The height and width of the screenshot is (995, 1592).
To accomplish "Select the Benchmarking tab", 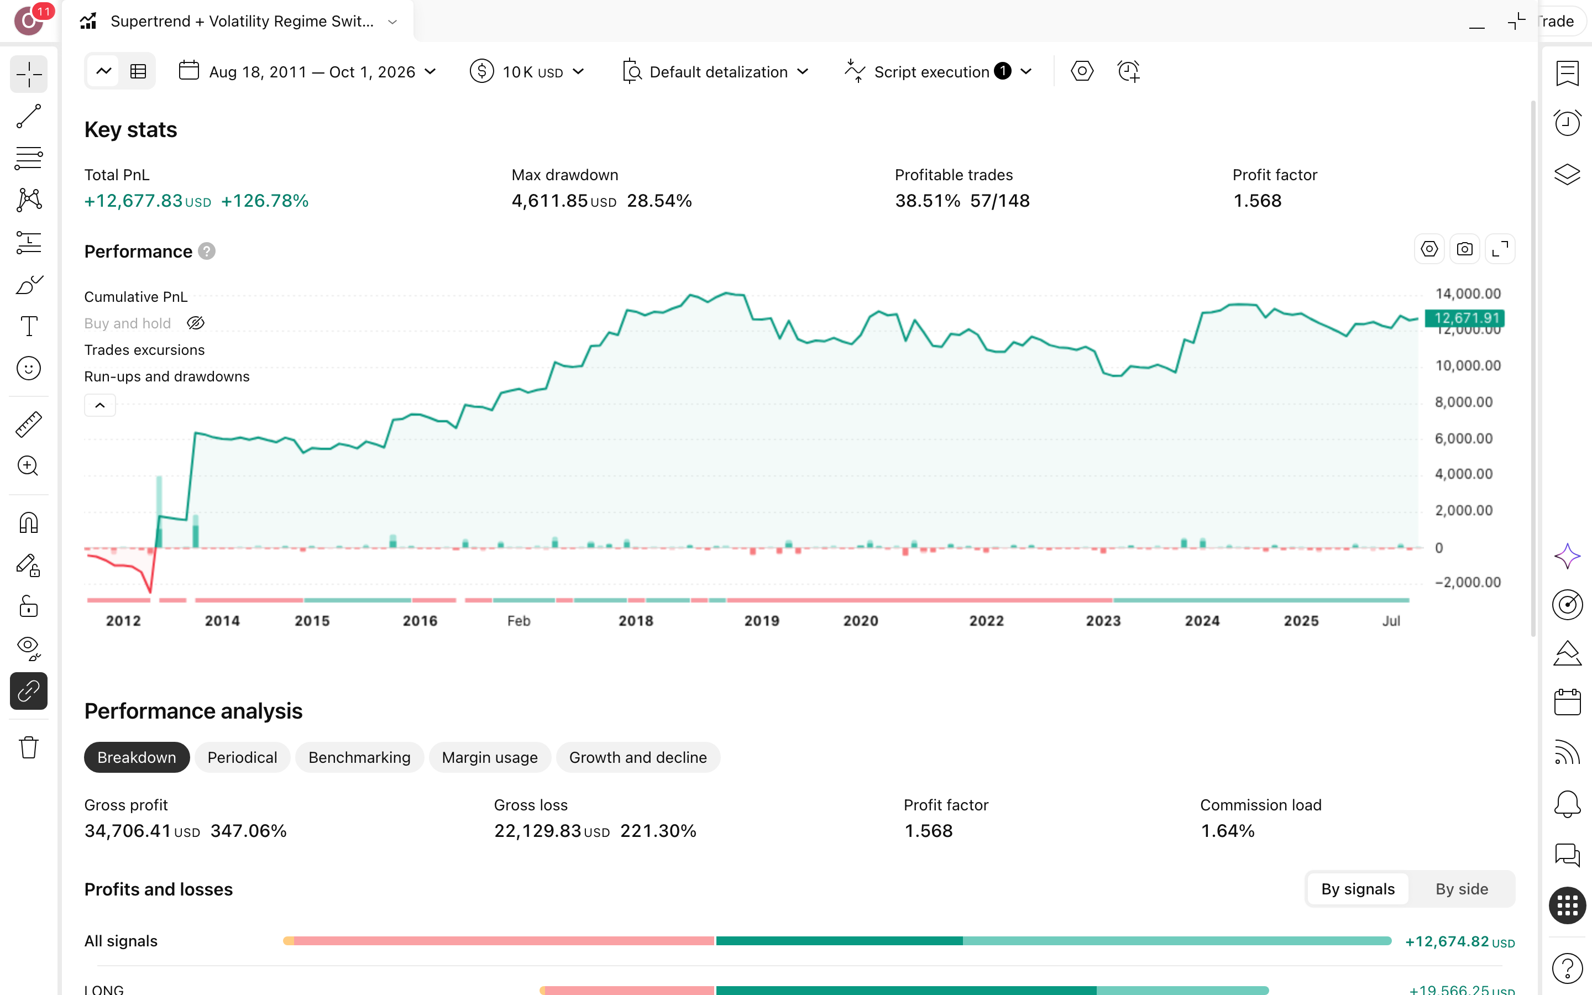I will [359, 757].
